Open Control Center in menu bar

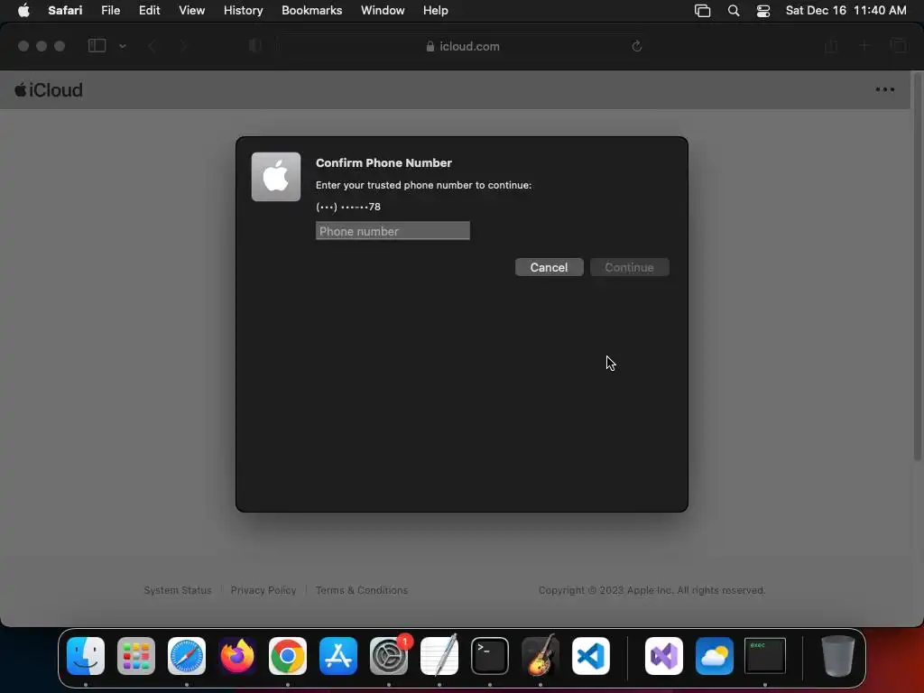coord(763,11)
